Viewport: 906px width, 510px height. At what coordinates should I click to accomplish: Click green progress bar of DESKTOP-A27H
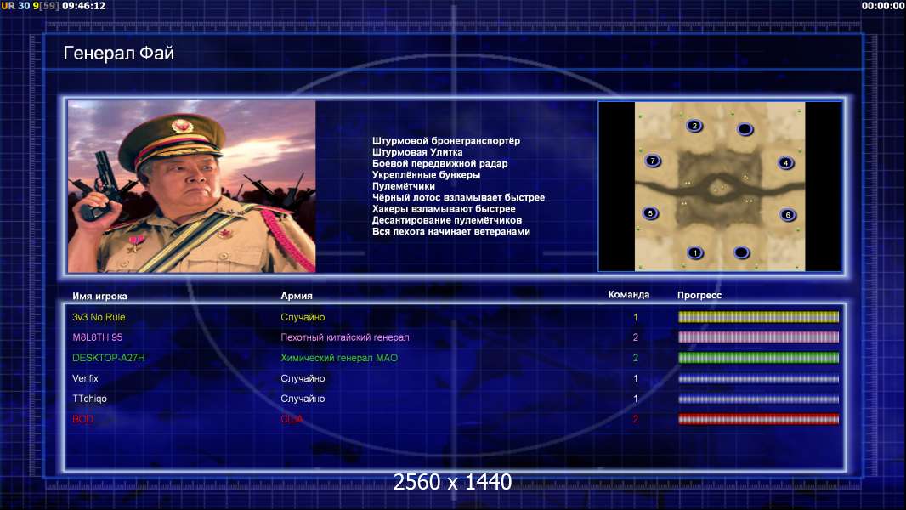[x=758, y=358]
